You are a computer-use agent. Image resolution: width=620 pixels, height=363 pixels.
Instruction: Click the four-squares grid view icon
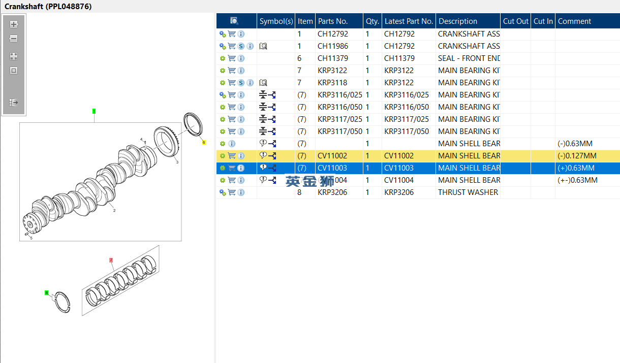(x=14, y=56)
